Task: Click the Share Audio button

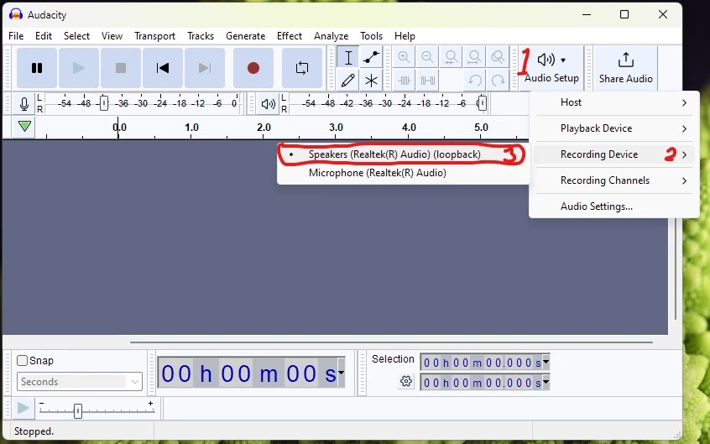Action: (626, 68)
